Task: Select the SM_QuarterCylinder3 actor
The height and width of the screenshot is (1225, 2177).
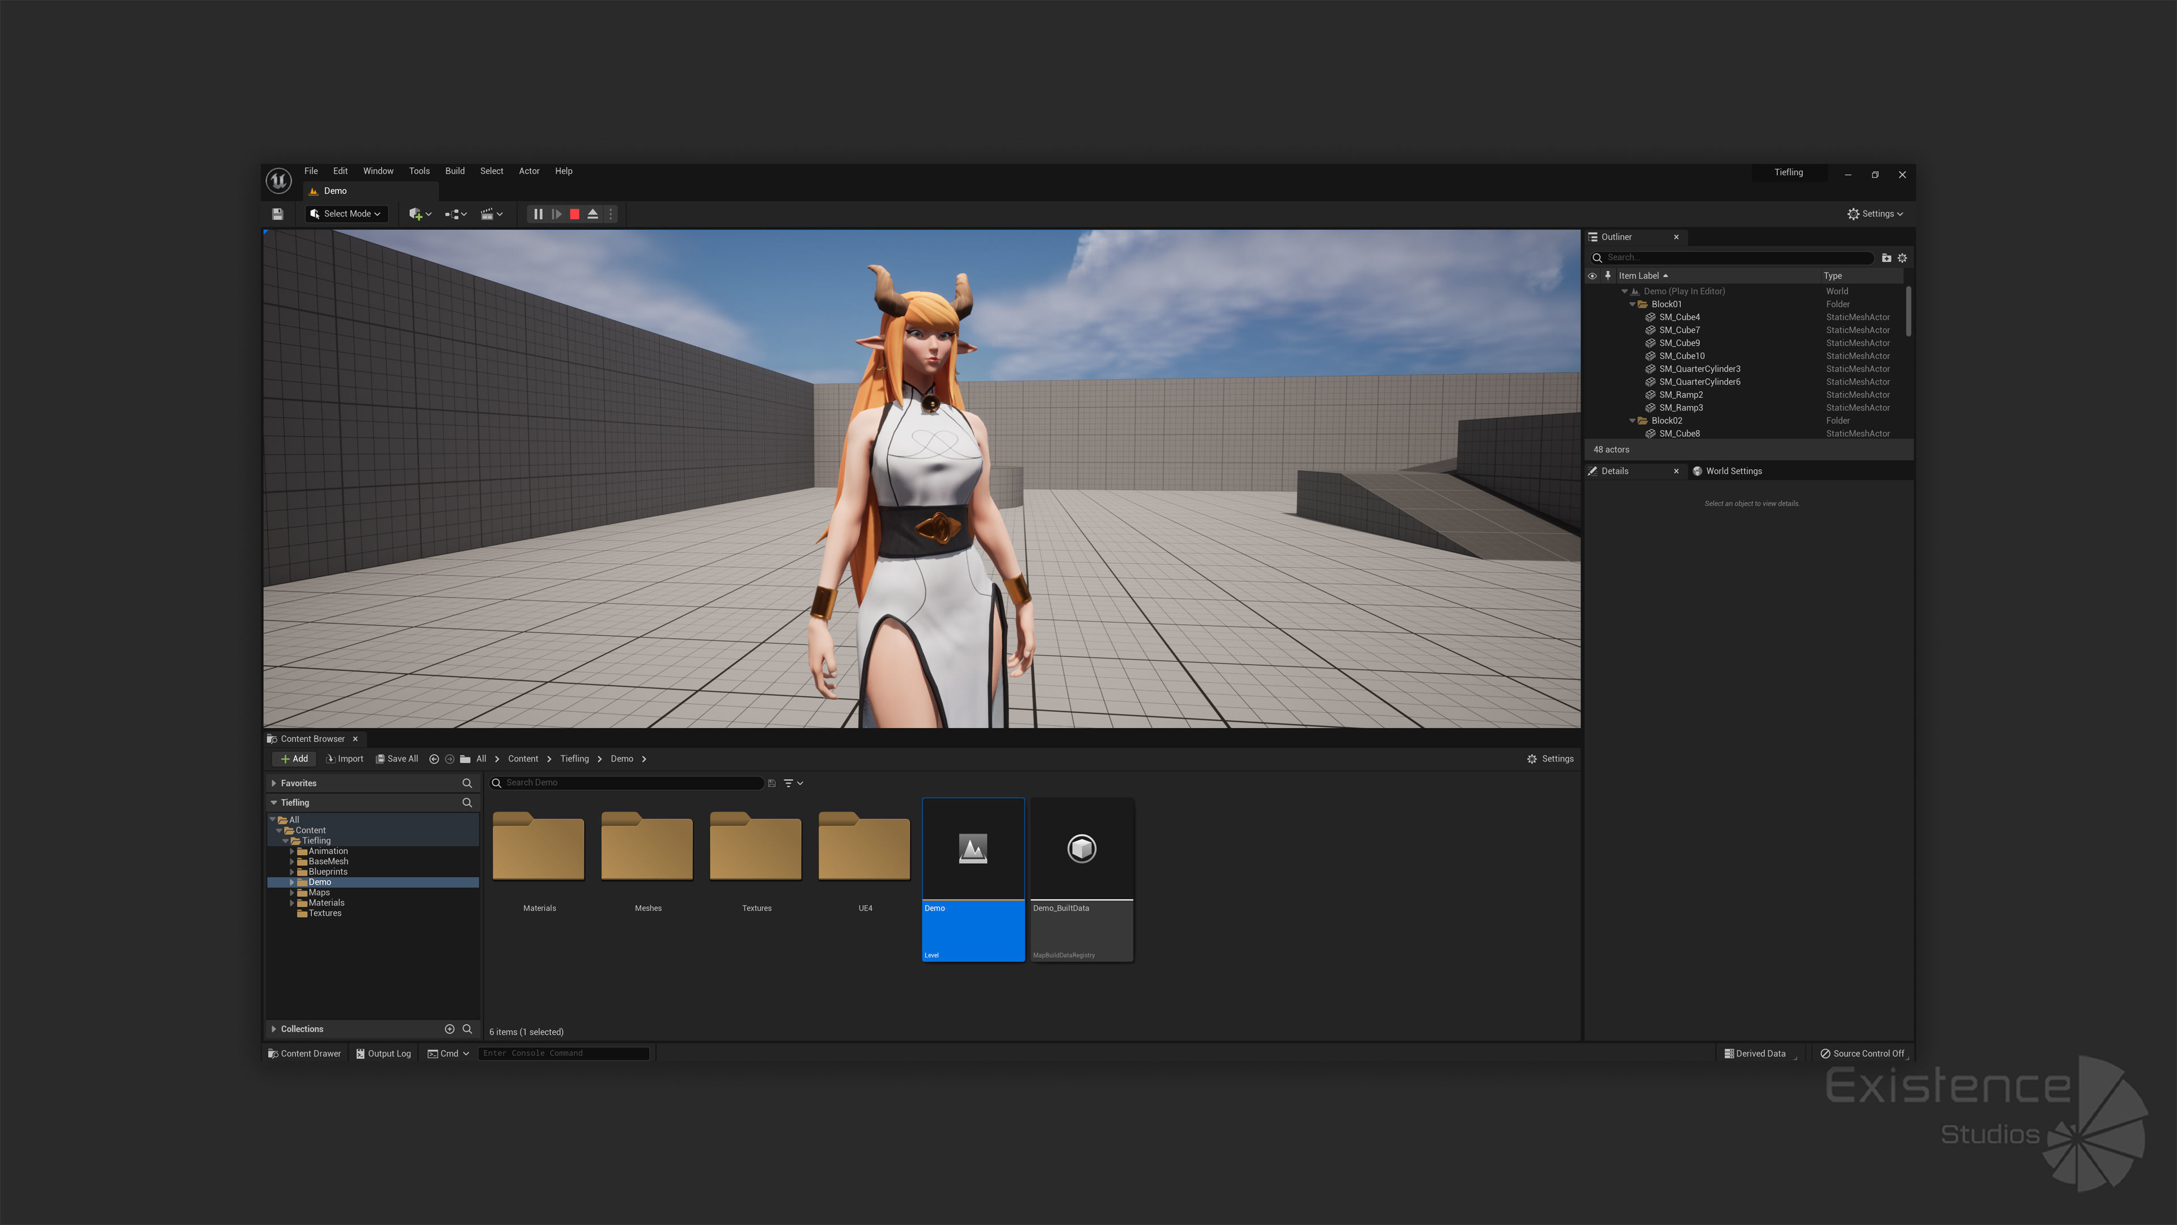Action: [x=1699, y=369]
